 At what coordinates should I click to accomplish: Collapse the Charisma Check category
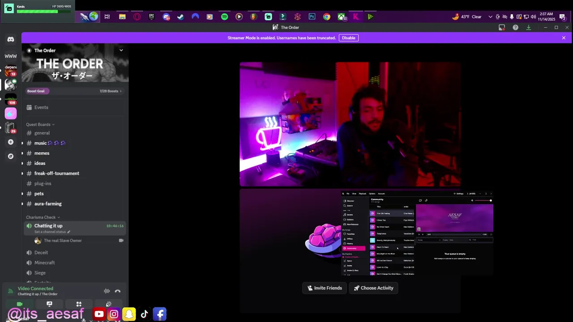tap(43, 217)
